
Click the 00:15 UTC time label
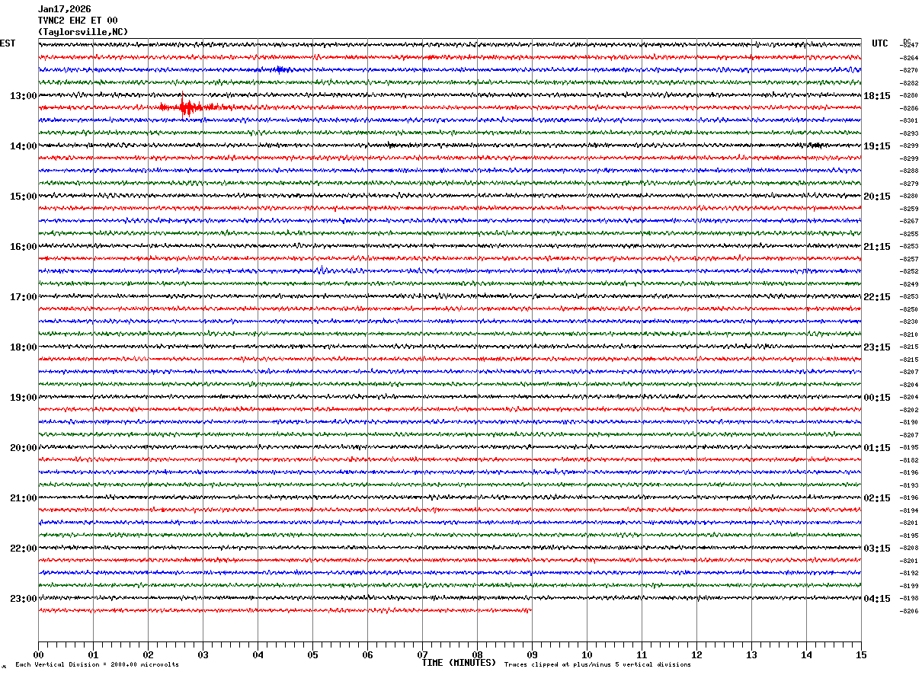tap(877, 398)
